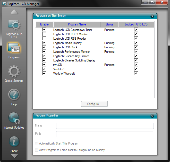Collapse the Program Properties panel

click(152, 116)
